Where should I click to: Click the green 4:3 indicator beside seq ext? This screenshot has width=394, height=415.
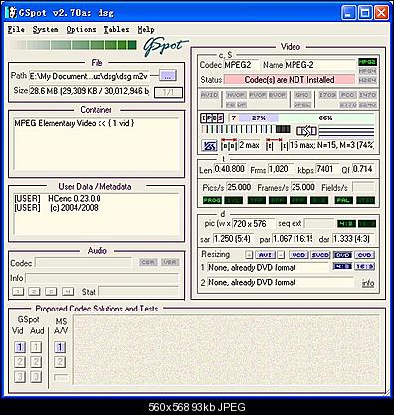click(346, 224)
